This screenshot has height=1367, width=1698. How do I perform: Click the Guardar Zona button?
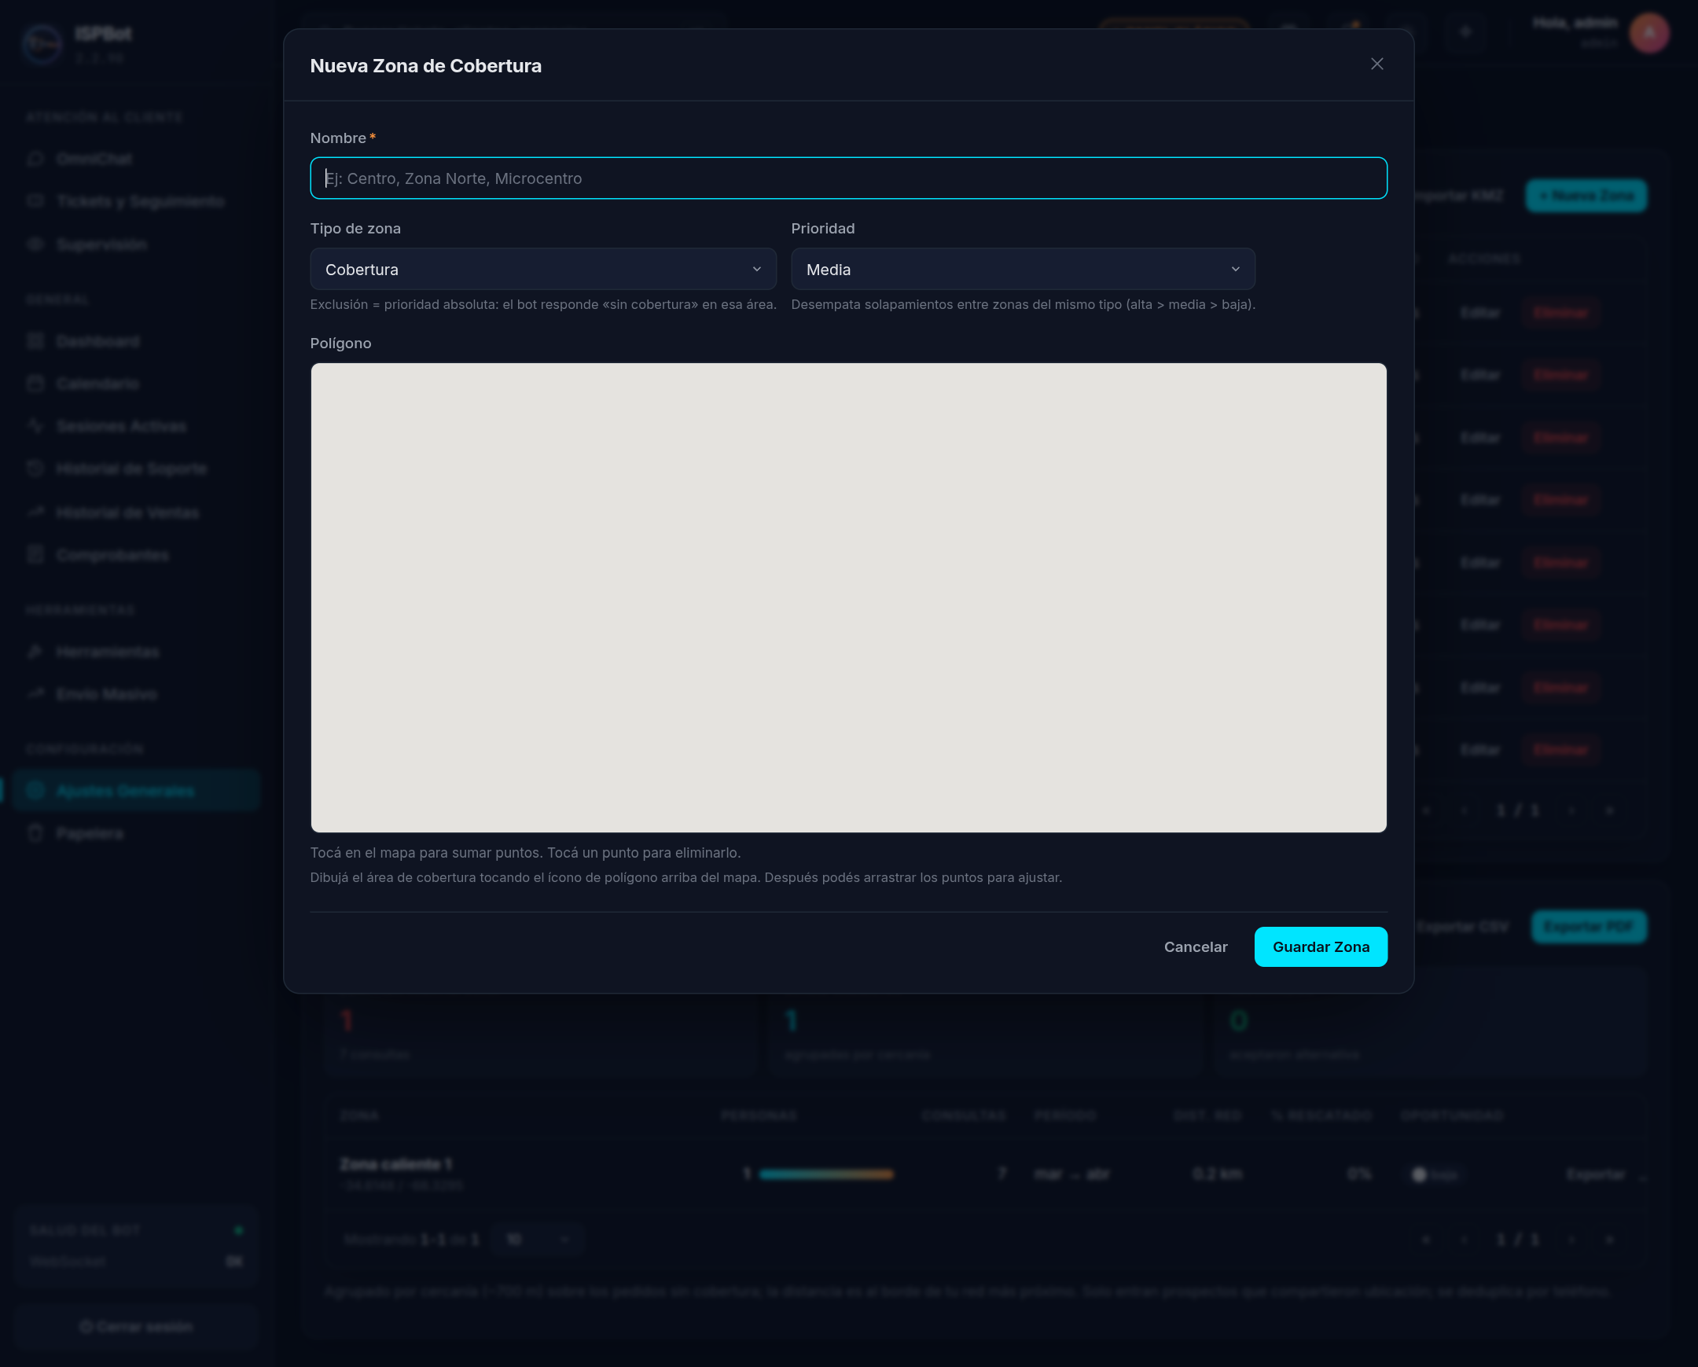pyautogui.click(x=1320, y=947)
